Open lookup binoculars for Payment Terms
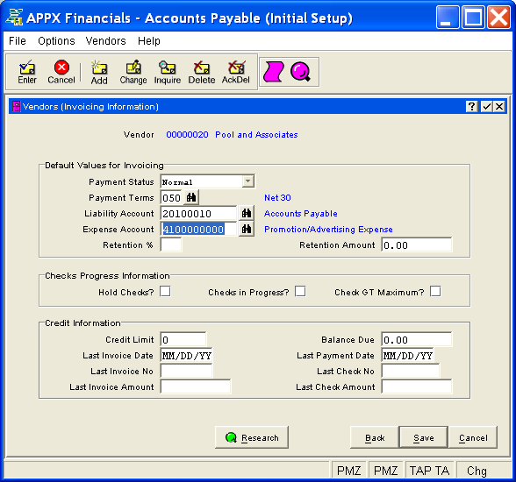516x482 pixels. [x=191, y=197]
